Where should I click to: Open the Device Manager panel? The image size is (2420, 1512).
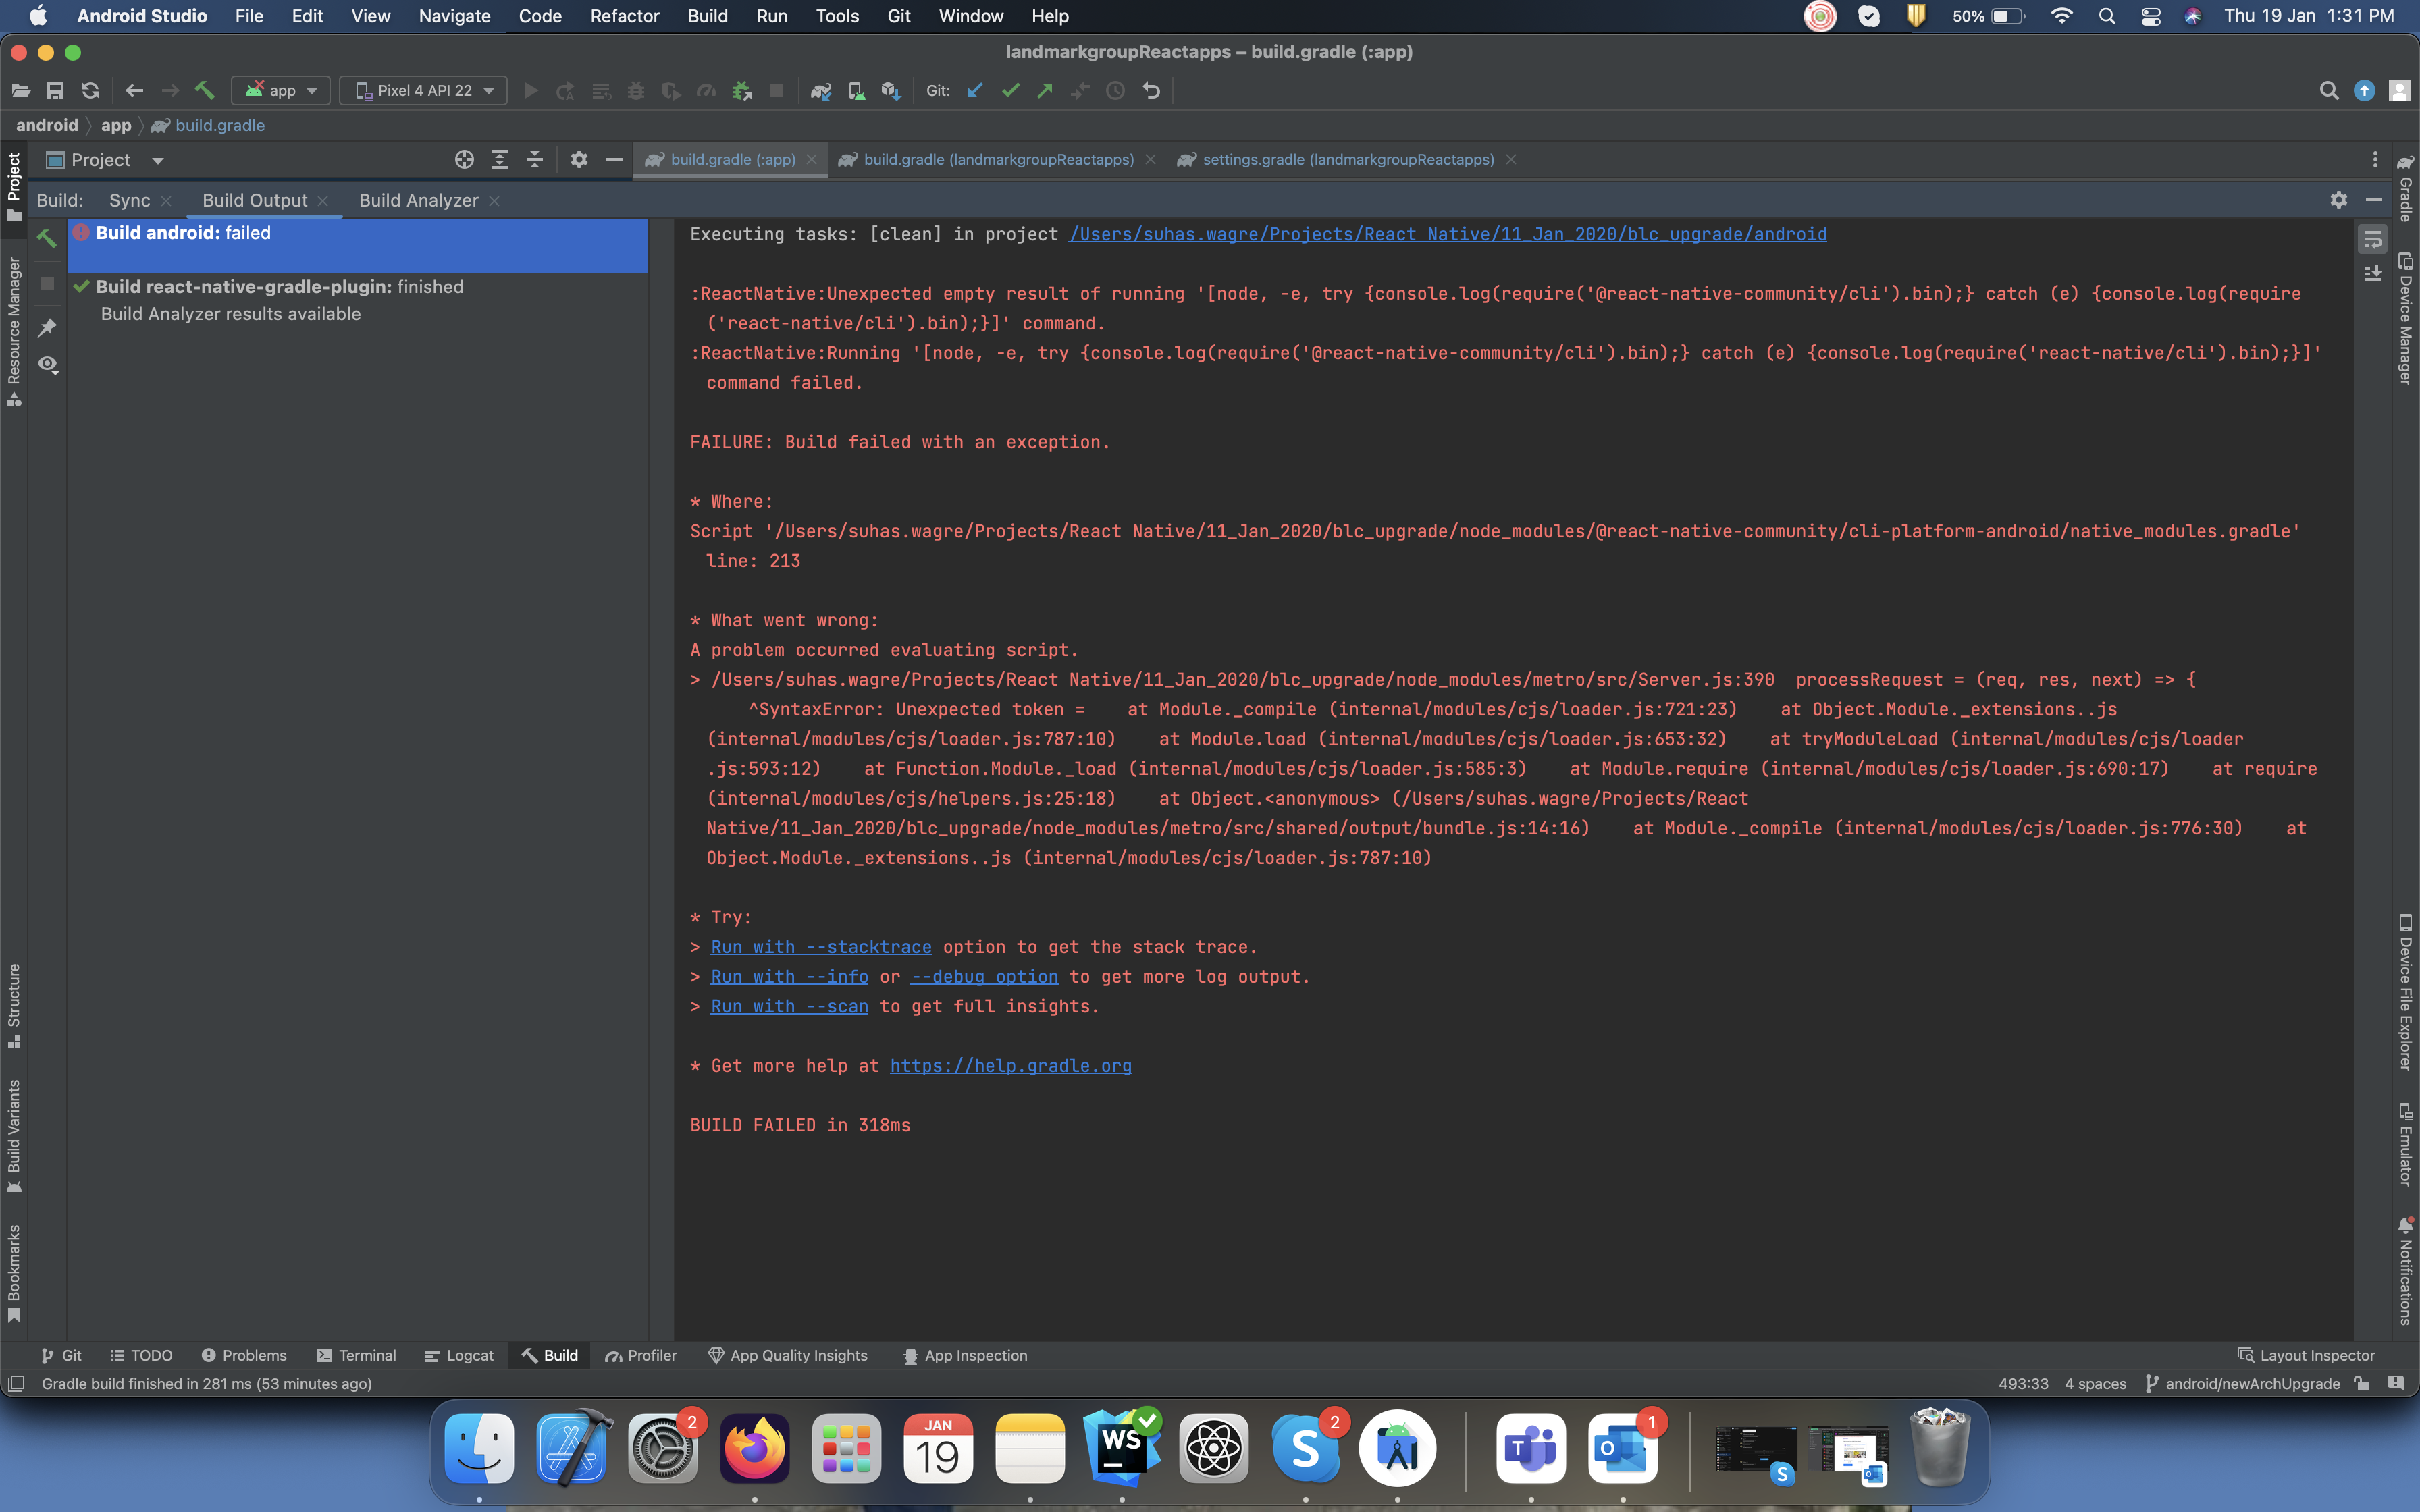coord(2406,320)
